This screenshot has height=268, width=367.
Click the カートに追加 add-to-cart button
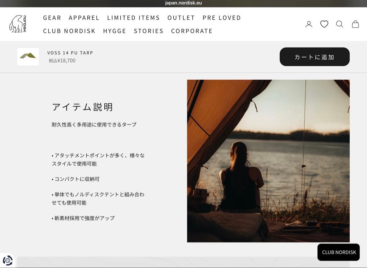click(315, 57)
